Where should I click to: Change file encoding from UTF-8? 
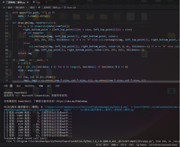124,145
